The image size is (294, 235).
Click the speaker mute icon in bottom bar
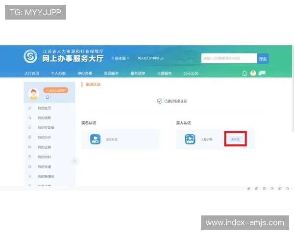click(272, 188)
